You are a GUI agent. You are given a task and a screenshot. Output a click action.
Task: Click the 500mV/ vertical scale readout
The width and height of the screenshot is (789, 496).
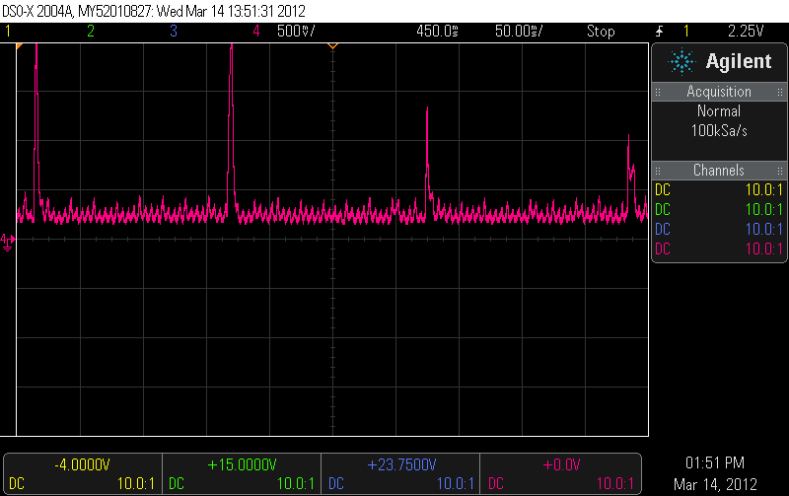click(296, 32)
